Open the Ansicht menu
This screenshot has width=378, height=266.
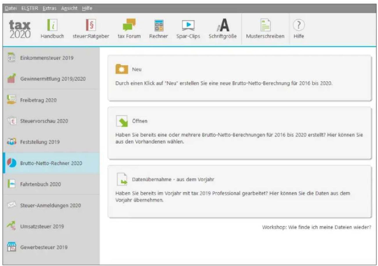tap(69, 8)
